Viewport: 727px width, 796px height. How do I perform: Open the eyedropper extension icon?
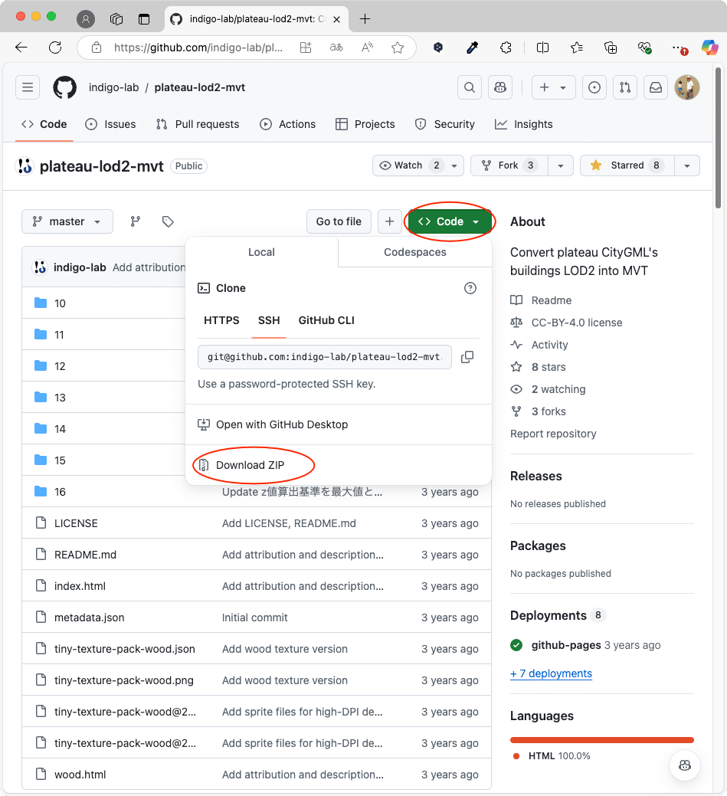pos(472,47)
